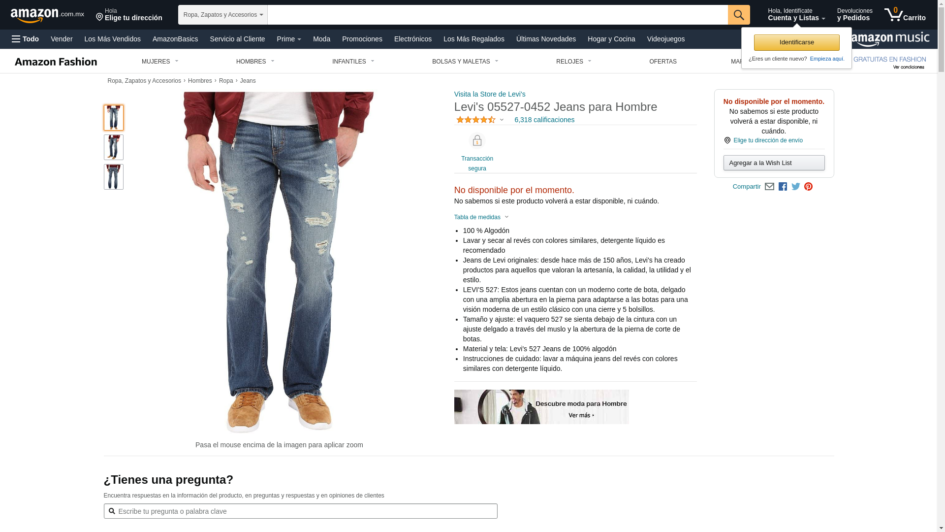
Task: Open the HOMBRES fashion menu
Action: click(255, 62)
